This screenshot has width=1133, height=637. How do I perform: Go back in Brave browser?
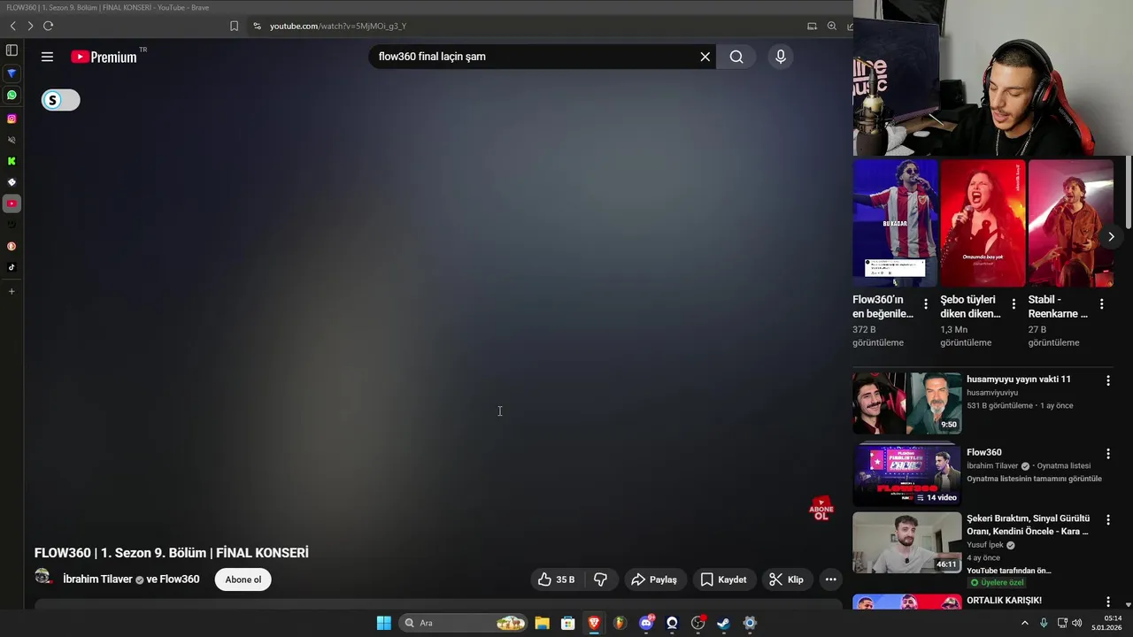pos(12,26)
